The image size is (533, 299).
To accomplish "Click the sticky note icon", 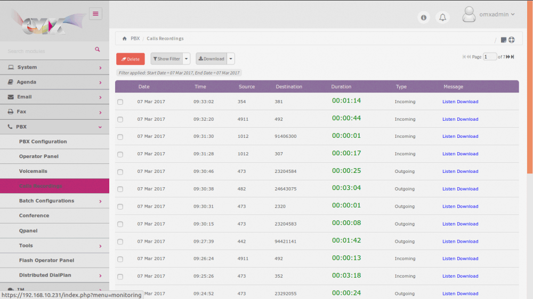I will [504, 40].
